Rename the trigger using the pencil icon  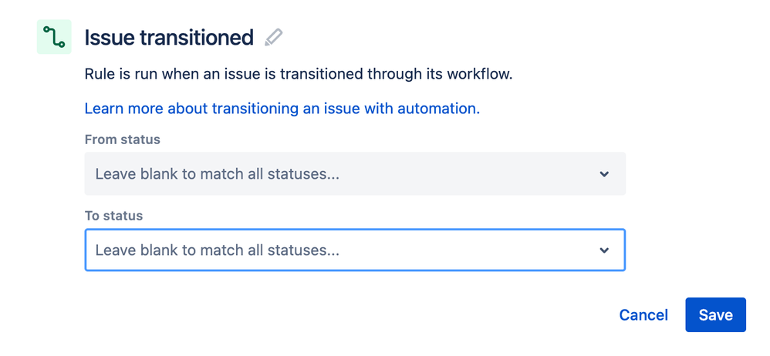click(273, 37)
